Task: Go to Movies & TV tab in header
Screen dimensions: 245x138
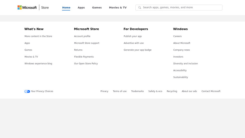Action: pyautogui.click(x=118, y=8)
